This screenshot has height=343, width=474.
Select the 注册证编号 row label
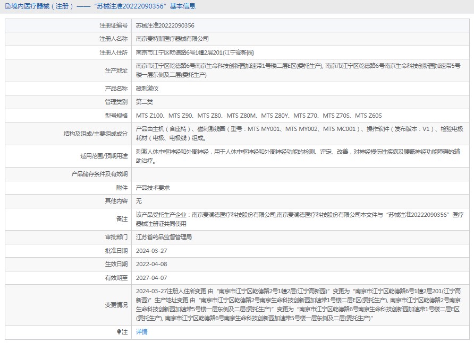(114, 25)
